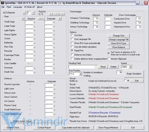Click Large Shield Dome defender arrow
This screenshot has width=149, height=132.
[54, 114]
